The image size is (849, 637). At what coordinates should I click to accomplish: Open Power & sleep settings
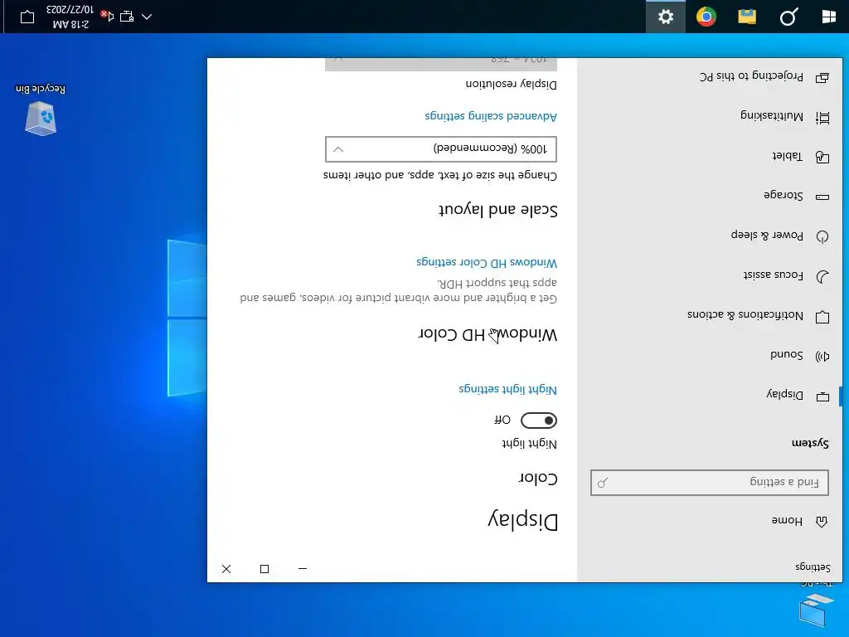(710, 236)
